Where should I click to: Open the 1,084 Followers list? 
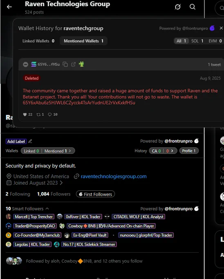pyautogui.click(x=54, y=194)
